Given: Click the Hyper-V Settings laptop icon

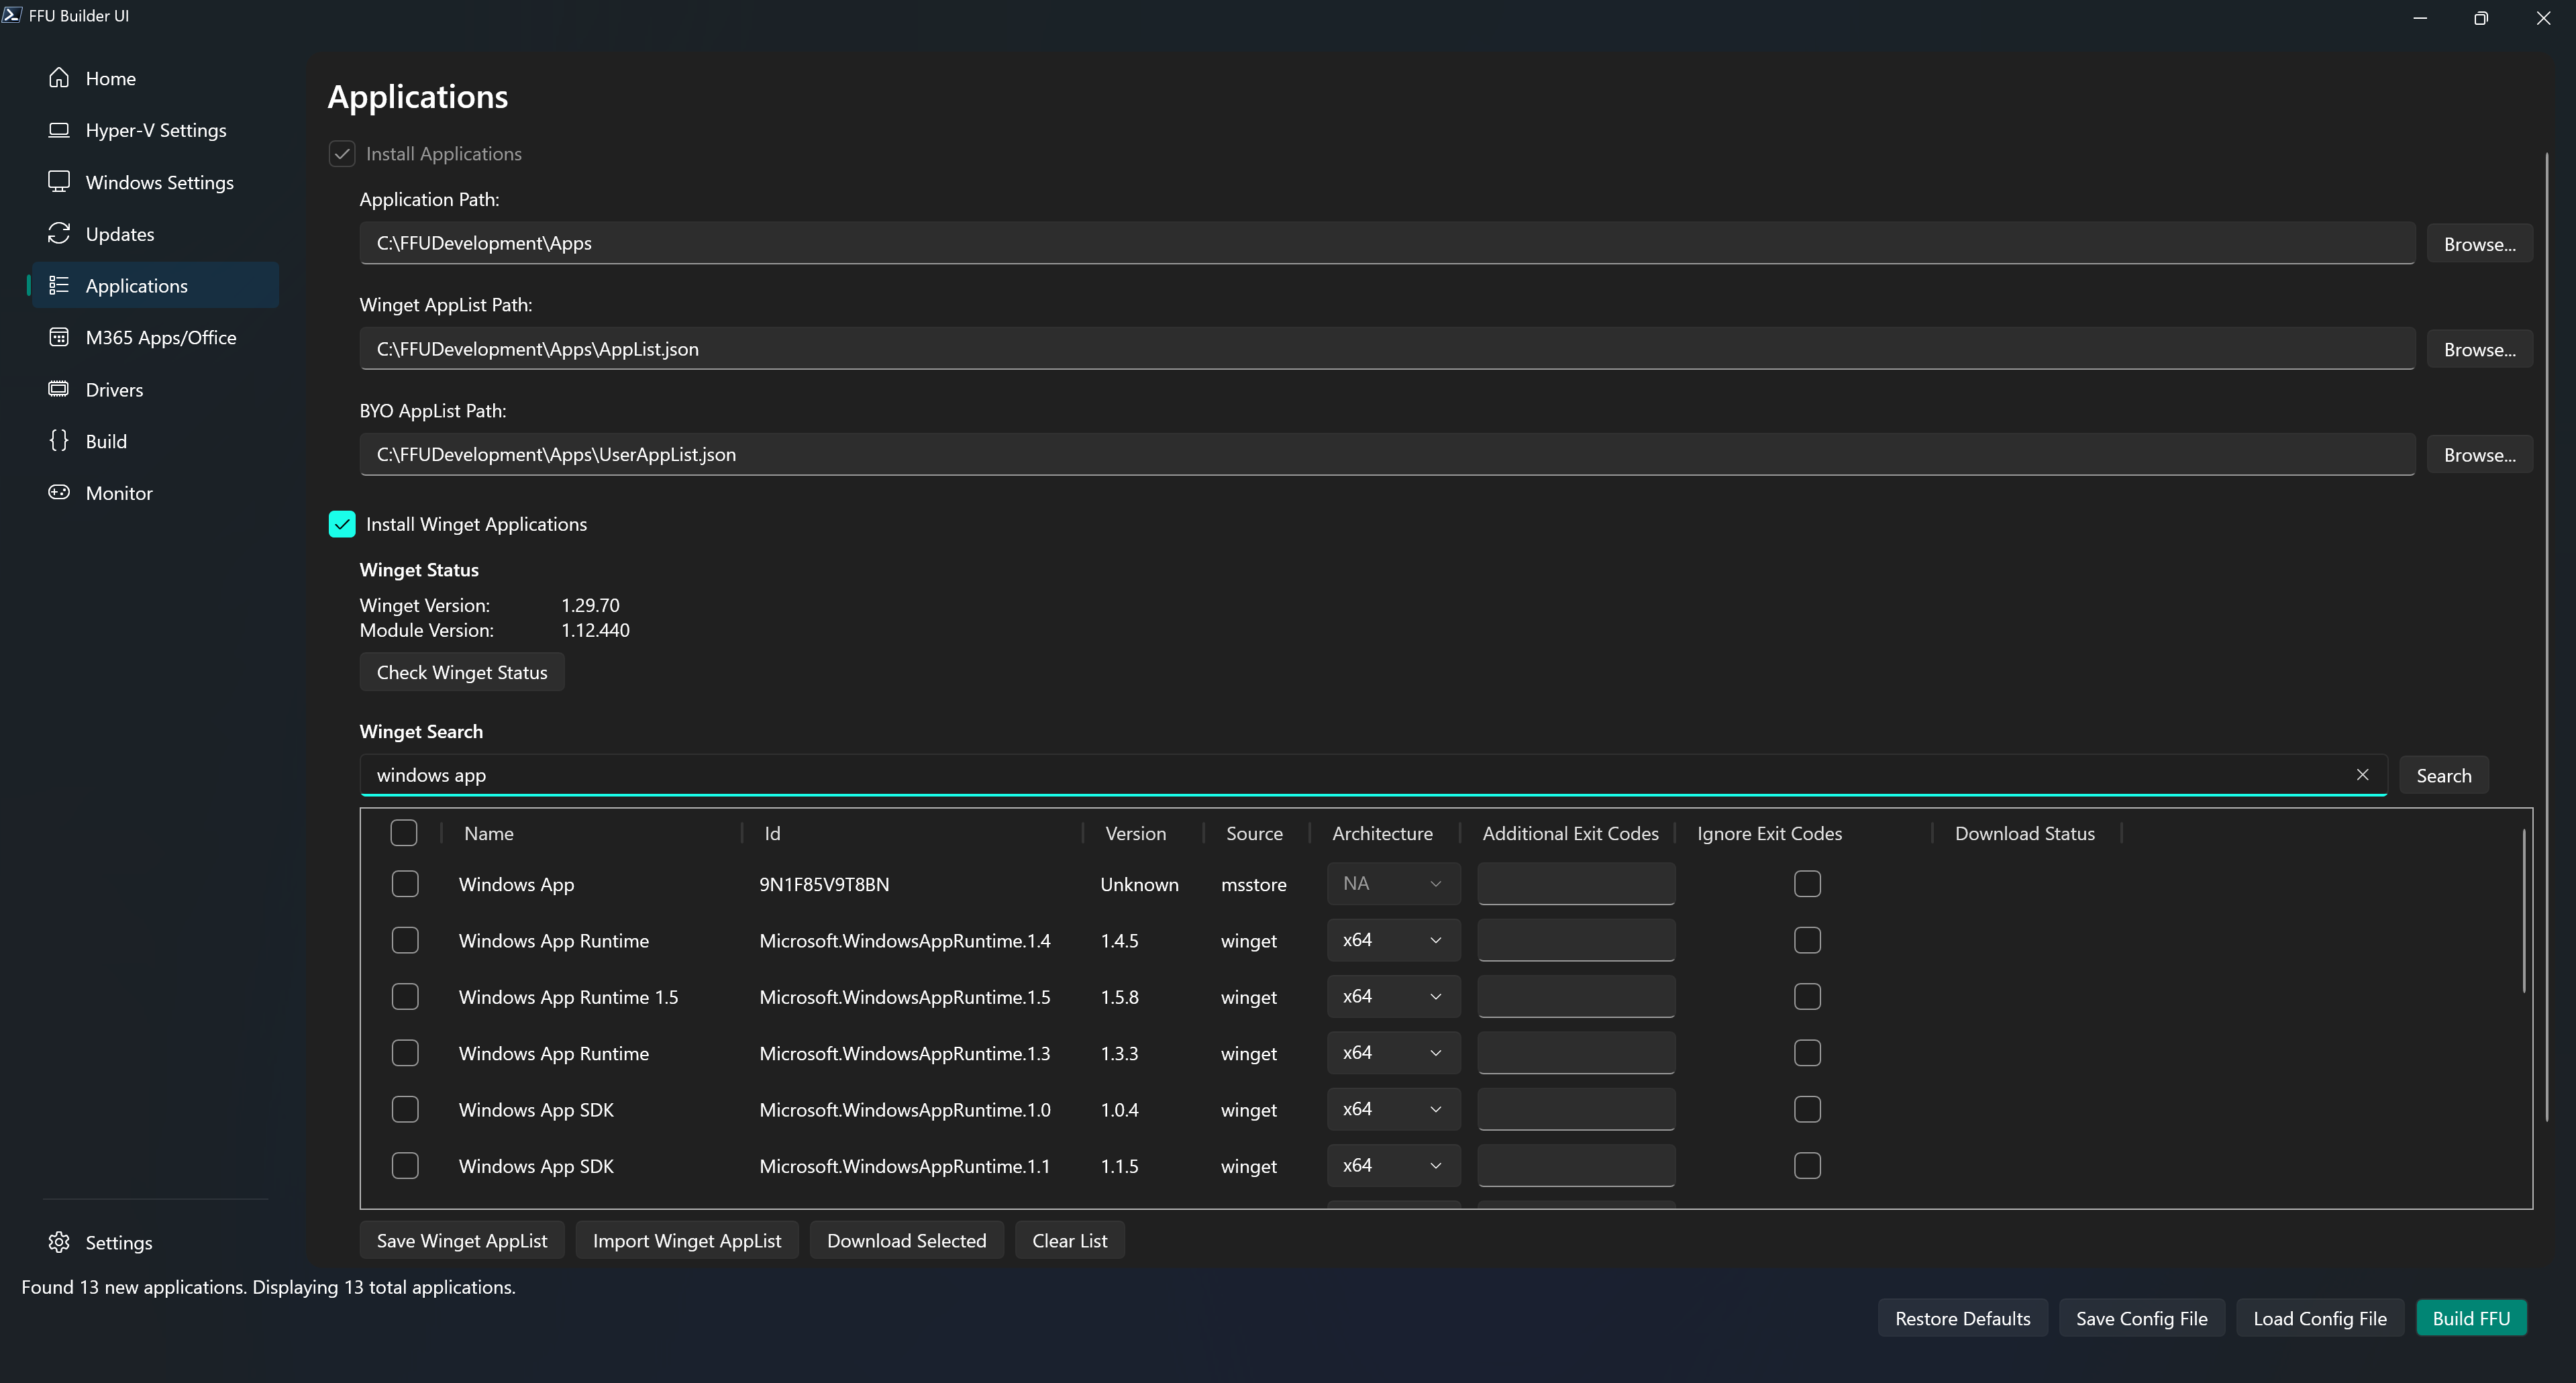Looking at the screenshot, I should coord(59,130).
